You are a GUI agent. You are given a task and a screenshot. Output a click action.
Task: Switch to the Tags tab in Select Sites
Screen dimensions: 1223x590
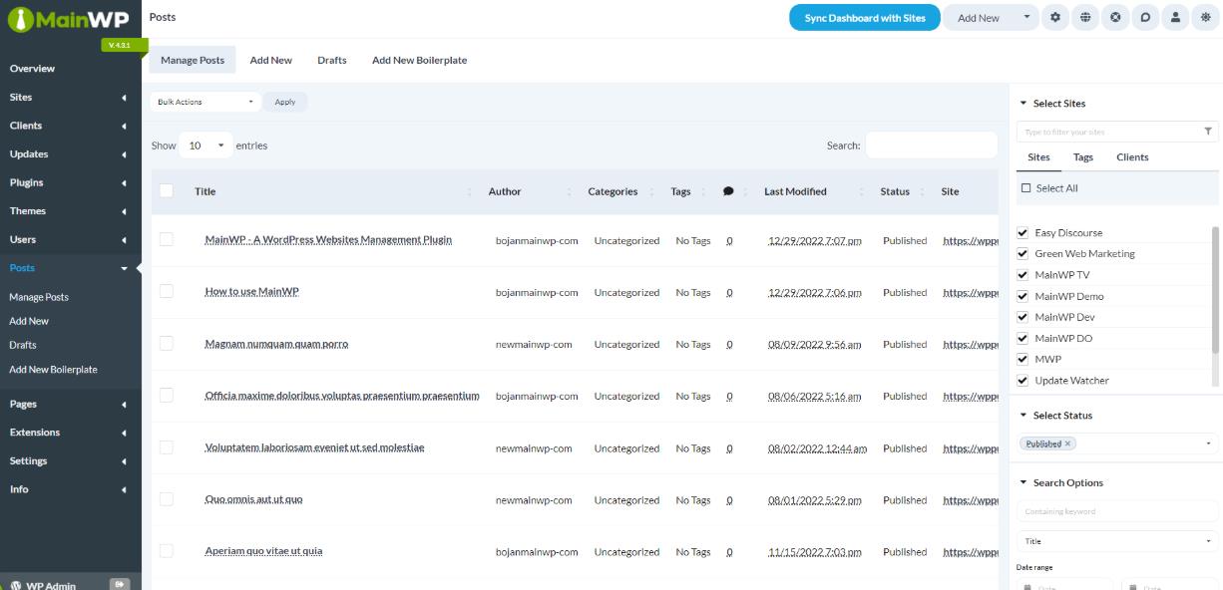coord(1082,157)
